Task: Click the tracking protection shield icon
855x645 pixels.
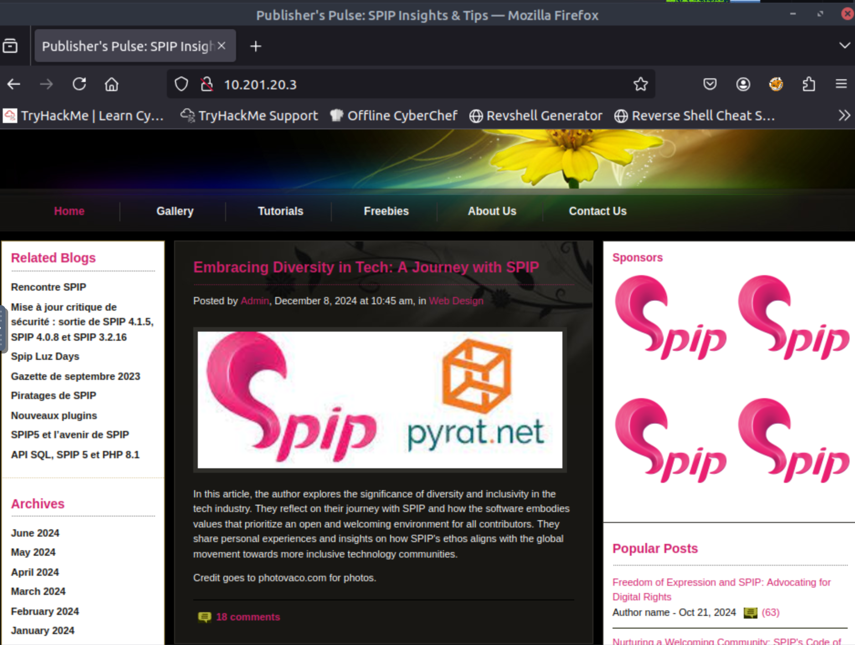Action: 181,84
